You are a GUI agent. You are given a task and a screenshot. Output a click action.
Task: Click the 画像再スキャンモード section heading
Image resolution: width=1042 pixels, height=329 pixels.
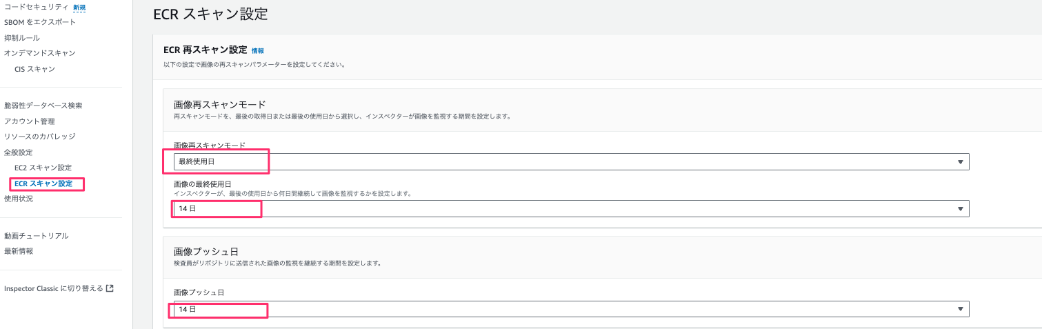(x=219, y=105)
